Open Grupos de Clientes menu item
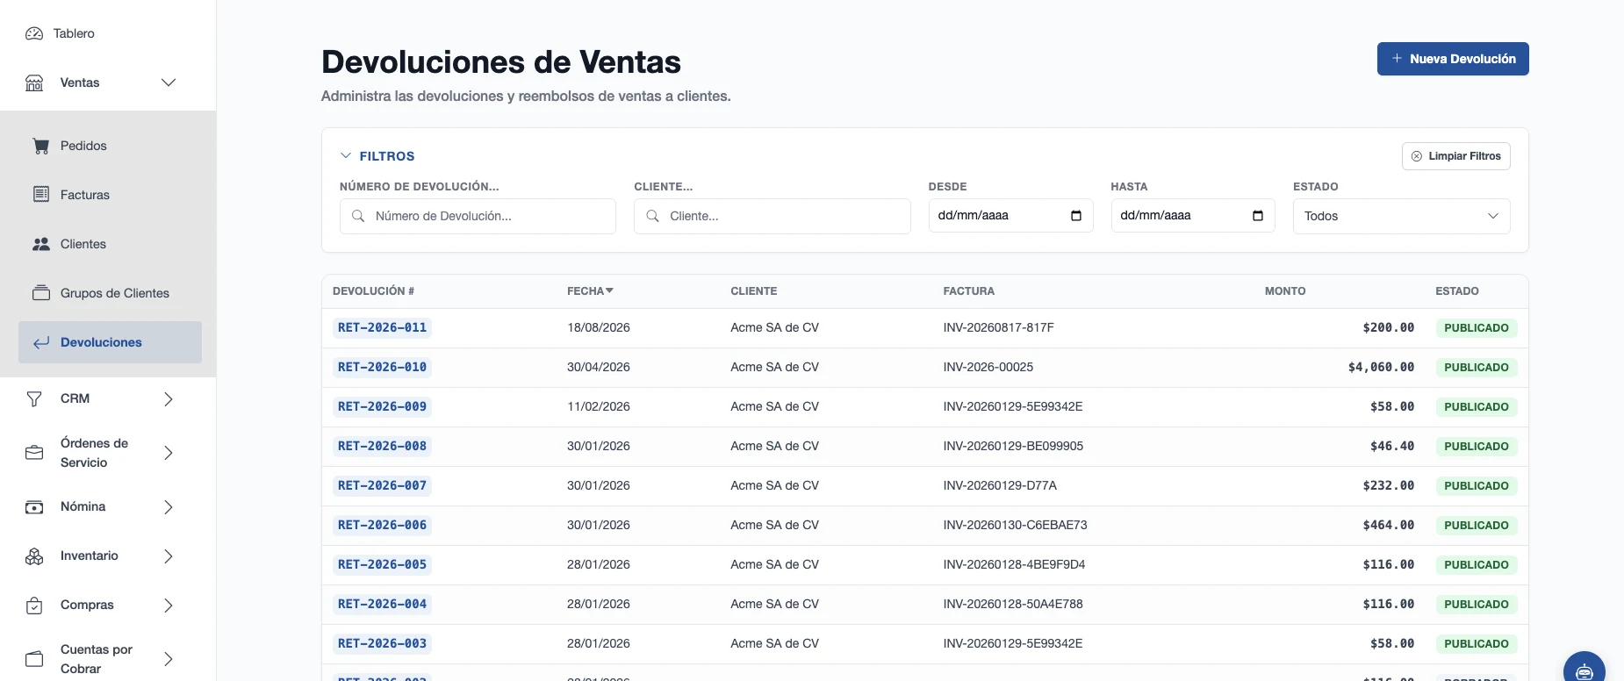 [x=110, y=293]
